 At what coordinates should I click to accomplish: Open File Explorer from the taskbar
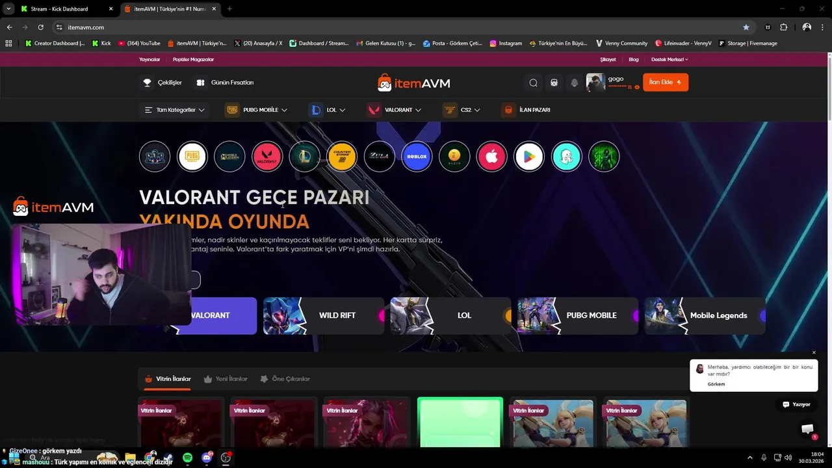tap(130, 458)
